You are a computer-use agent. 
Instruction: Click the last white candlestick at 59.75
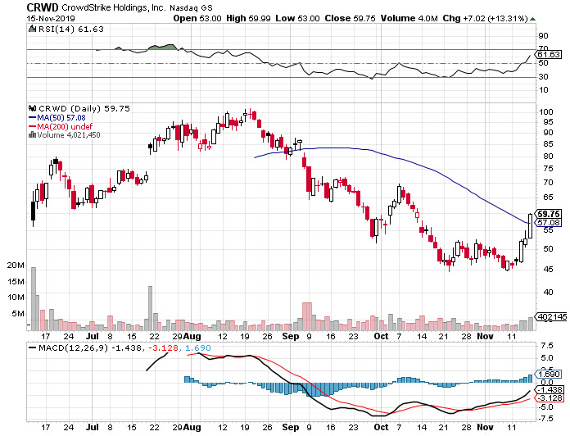[x=531, y=226]
